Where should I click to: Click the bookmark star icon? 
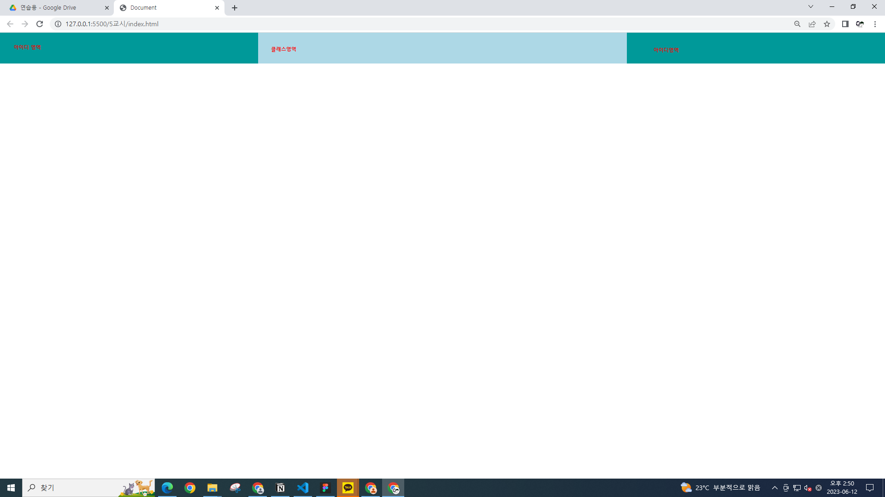827,24
